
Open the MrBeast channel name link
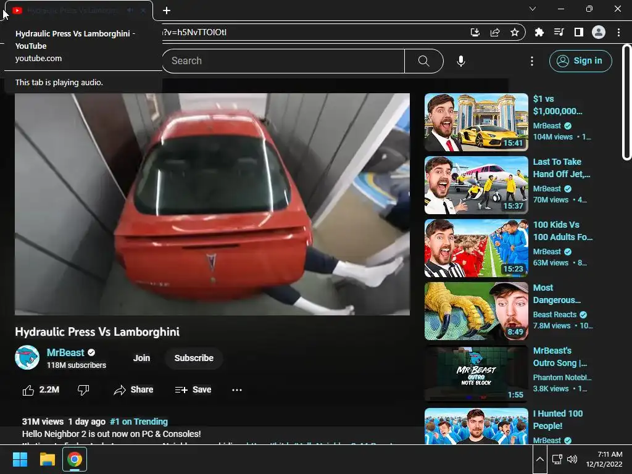pyautogui.click(x=65, y=352)
